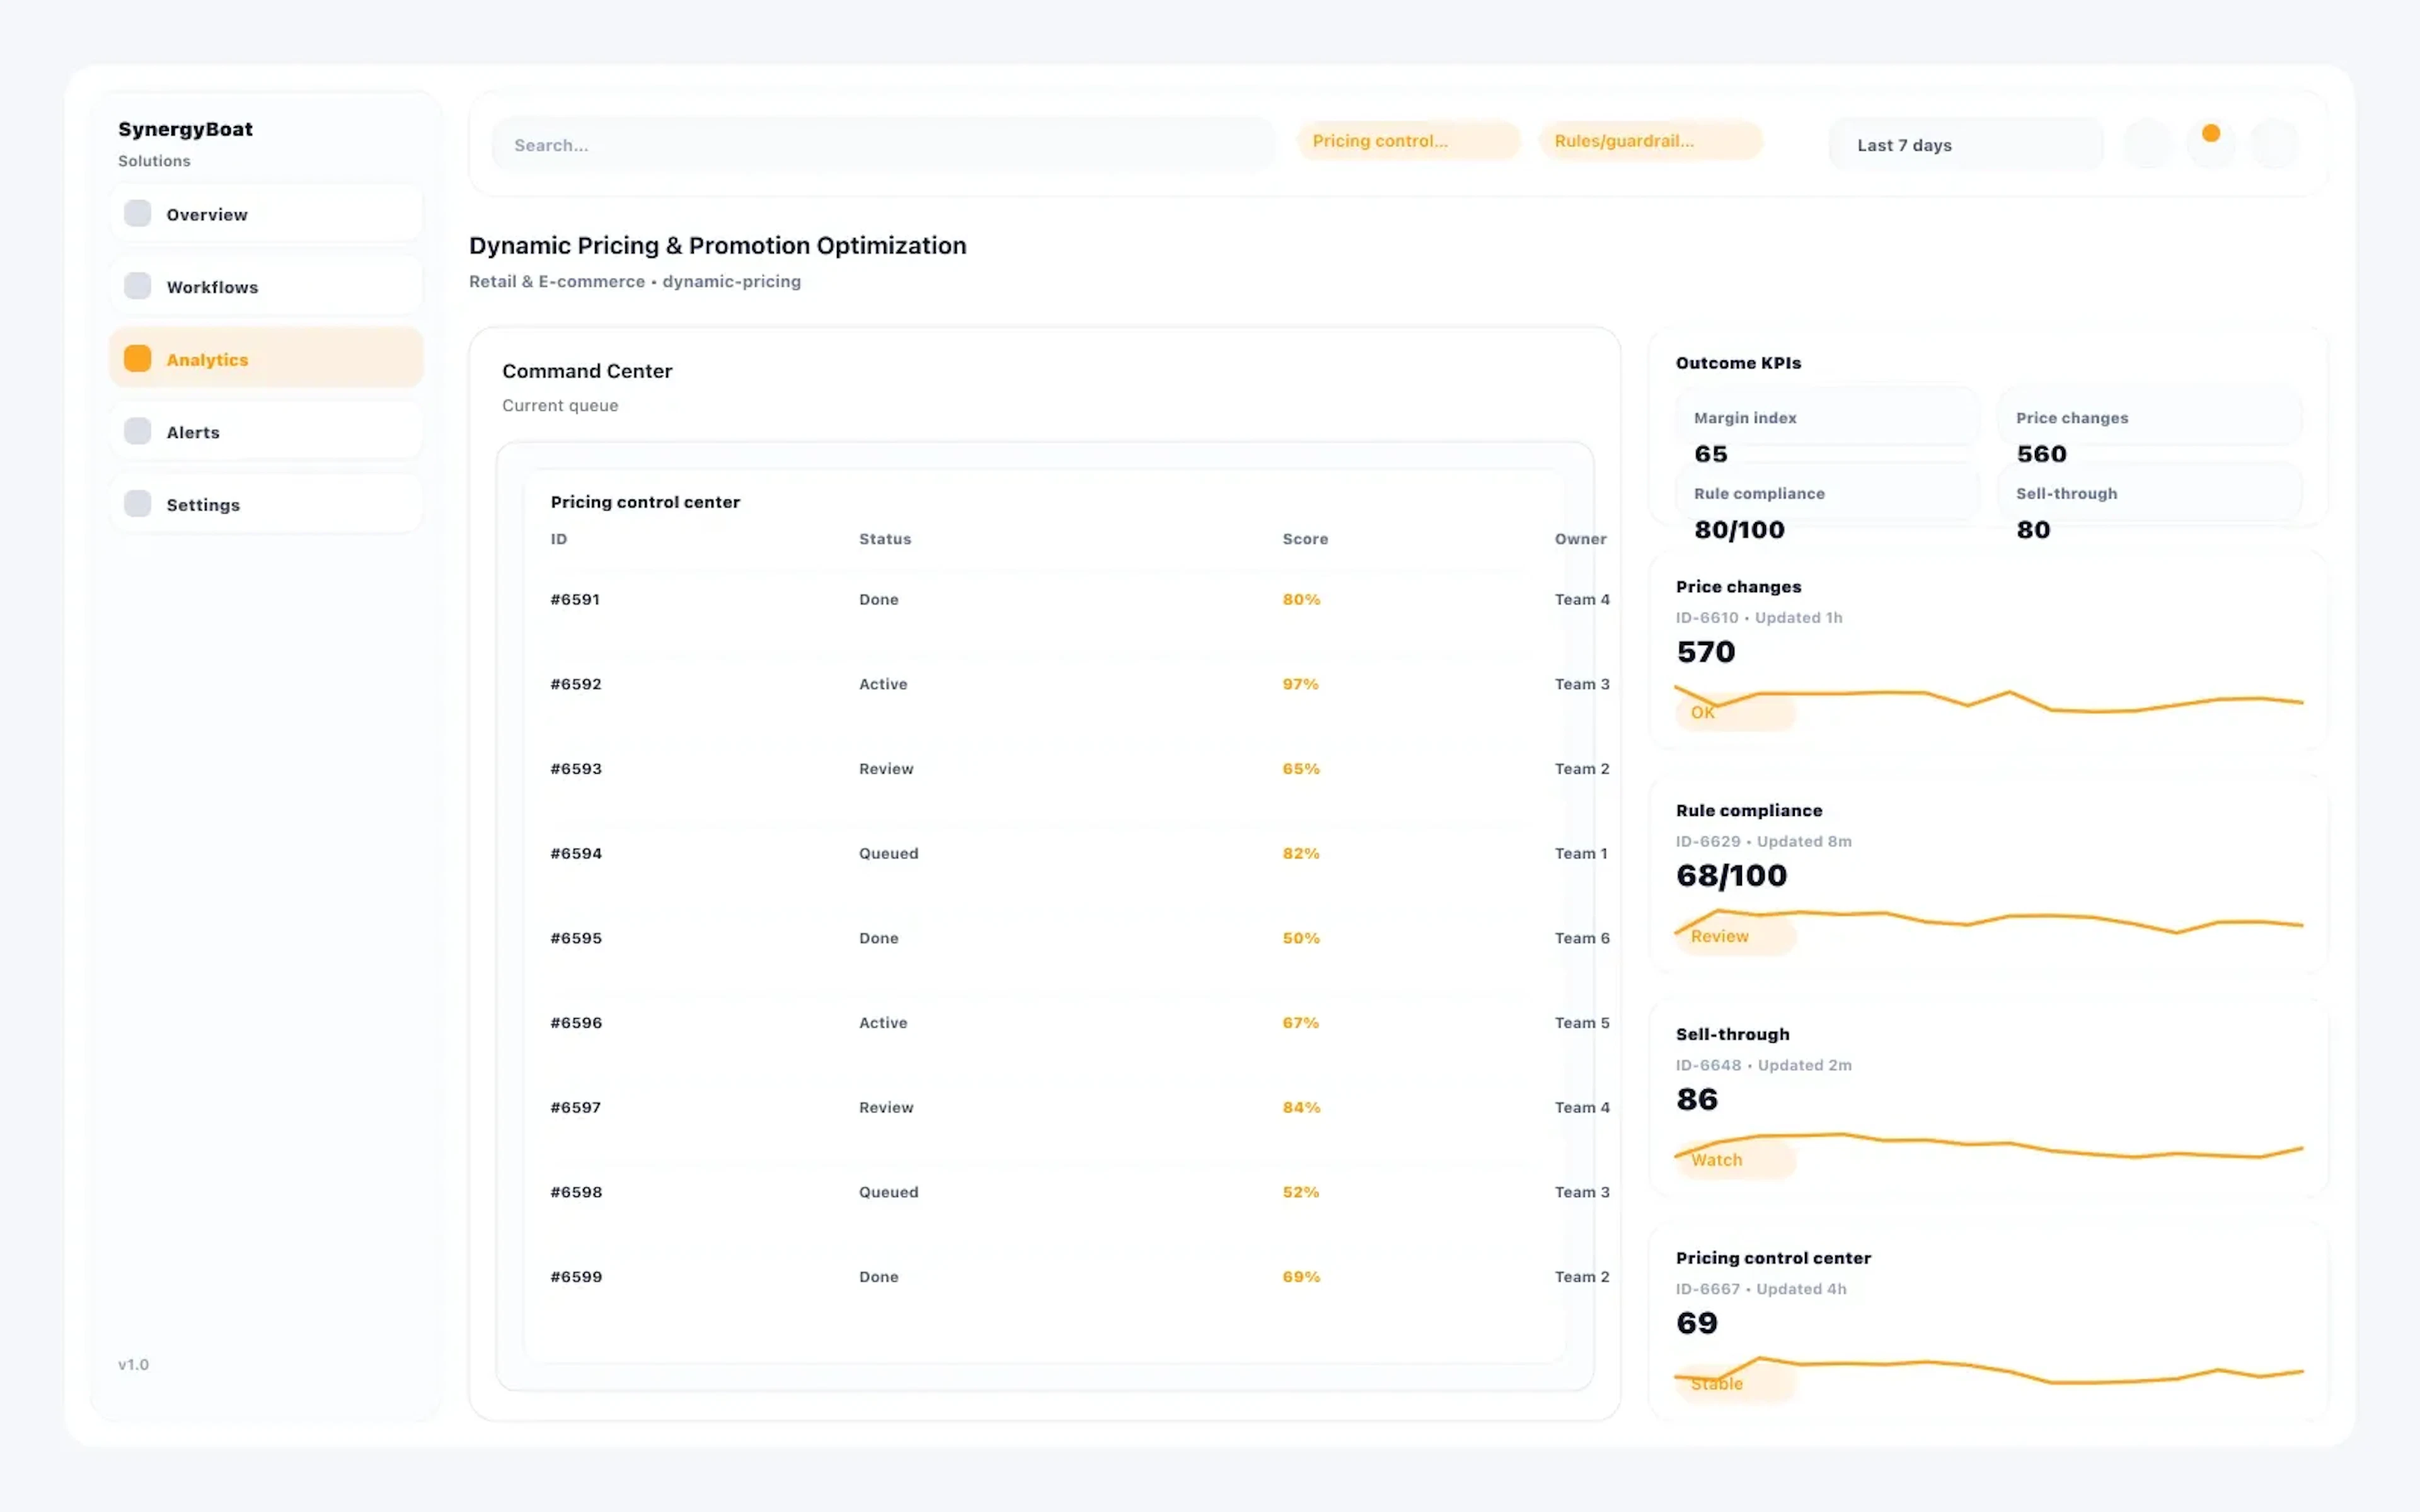Navigate to the Alerts section

pyautogui.click(x=193, y=431)
